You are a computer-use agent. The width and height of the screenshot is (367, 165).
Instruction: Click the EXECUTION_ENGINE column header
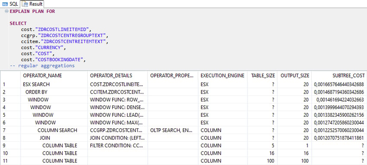[x=222, y=76]
